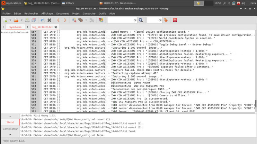Open the Document menu
The image size is (257, 144).
(62, 13)
